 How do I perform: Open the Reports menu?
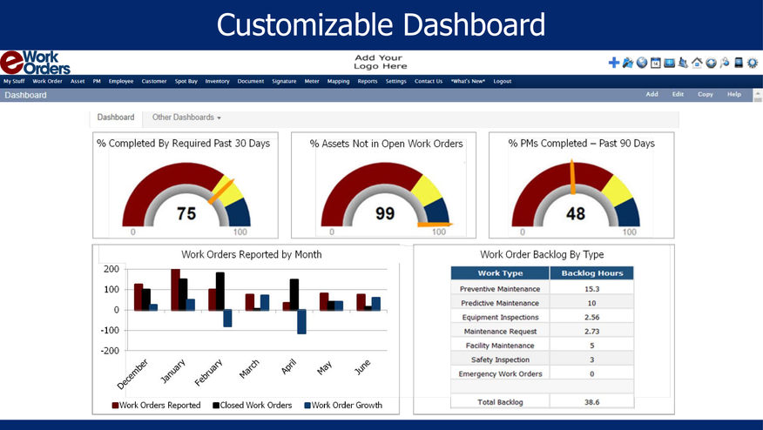click(368, 82)
